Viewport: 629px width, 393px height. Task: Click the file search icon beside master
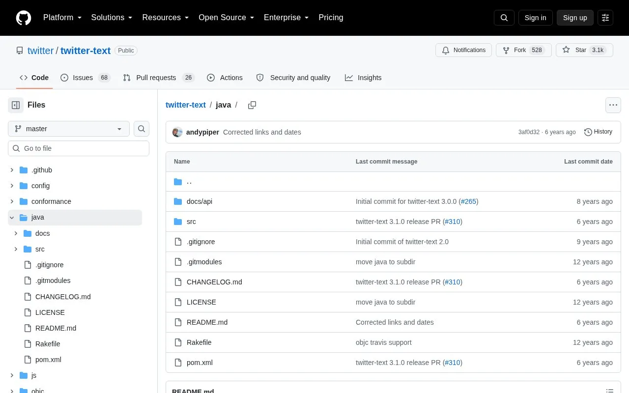point(142,129)
